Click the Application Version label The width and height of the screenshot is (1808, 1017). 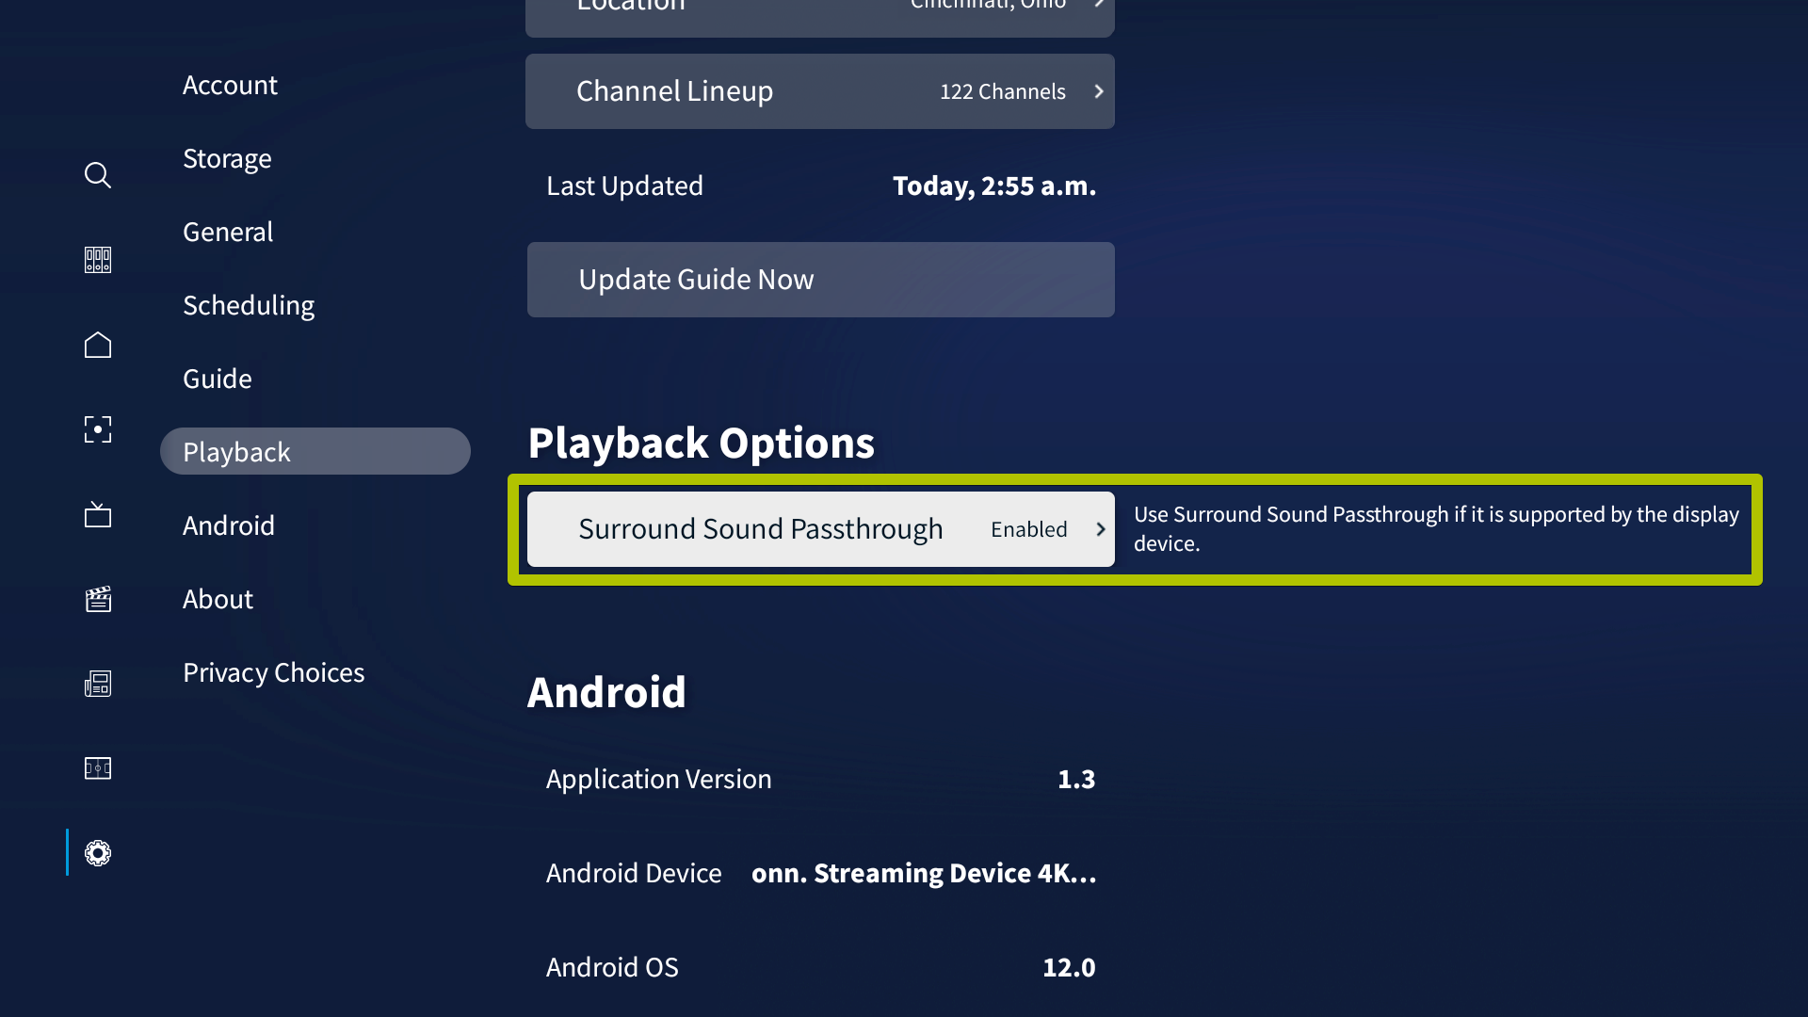point(658,779)
